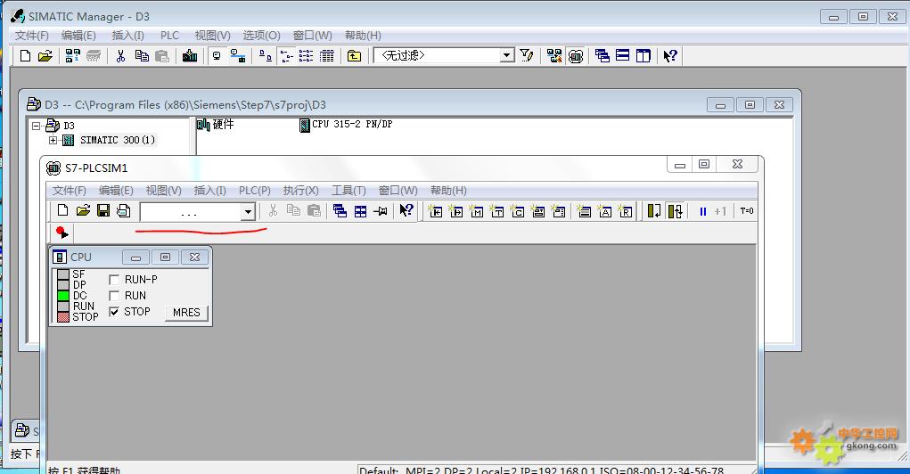
Task: Click New project icon in SIMATIC Manager toolbar
Action: (25, 56)
